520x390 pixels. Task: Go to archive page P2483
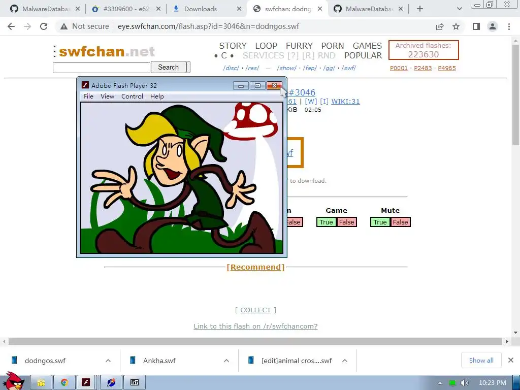coord(423,68)
